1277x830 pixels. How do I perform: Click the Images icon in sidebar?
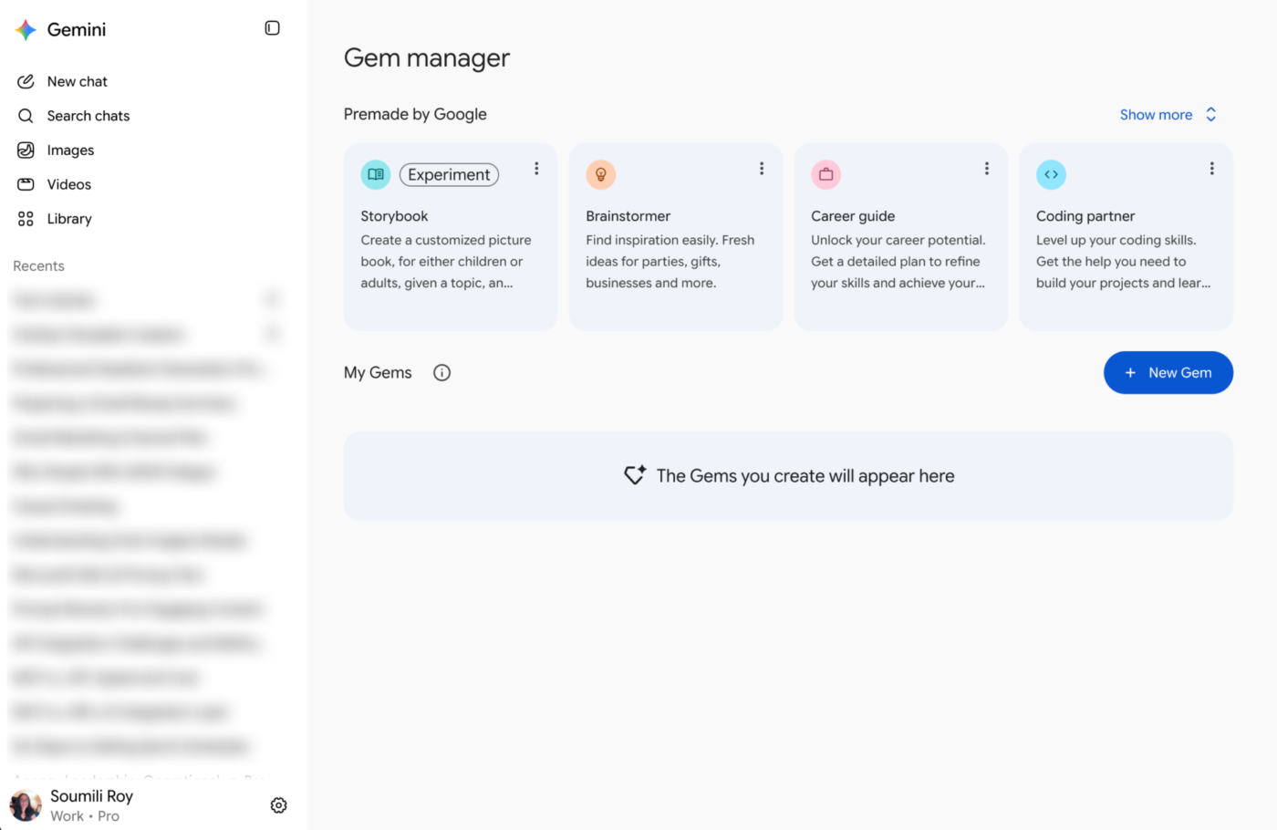click(26, 150)
